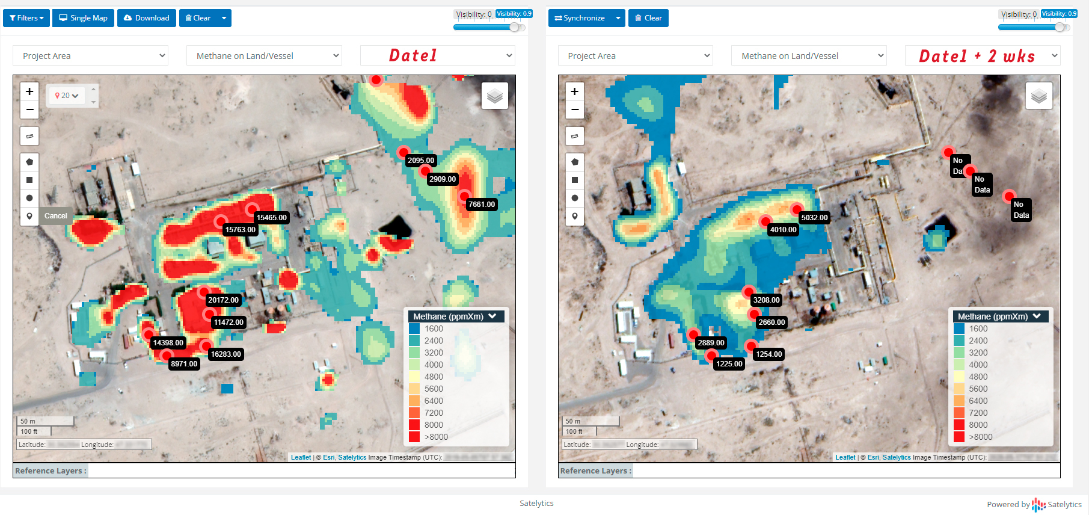
Task: Use the measure ruler on Date1 + 2 wks map
Action: pos(575,136)
